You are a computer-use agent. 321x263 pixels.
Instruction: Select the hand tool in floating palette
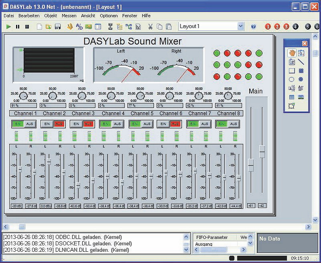coord(292,53)
